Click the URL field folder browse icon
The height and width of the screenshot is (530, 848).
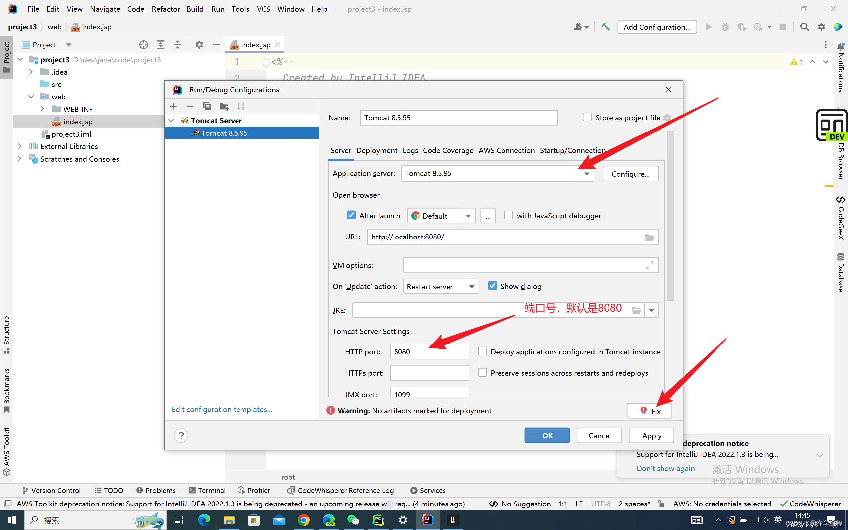click(x=649, y=237)
